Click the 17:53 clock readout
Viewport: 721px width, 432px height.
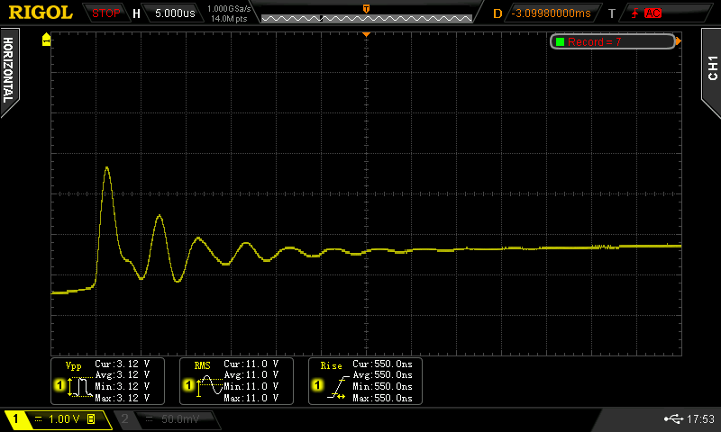pos(700,418)
